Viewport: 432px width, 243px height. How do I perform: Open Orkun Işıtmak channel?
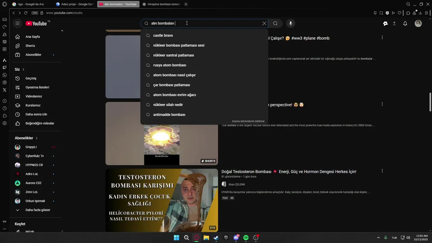pyautogui.click(x=35, y=201)
